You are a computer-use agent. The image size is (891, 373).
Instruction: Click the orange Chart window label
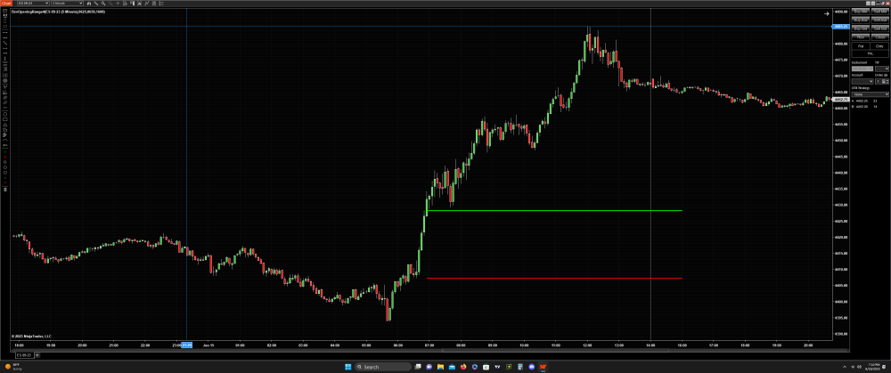click(5, 4)
